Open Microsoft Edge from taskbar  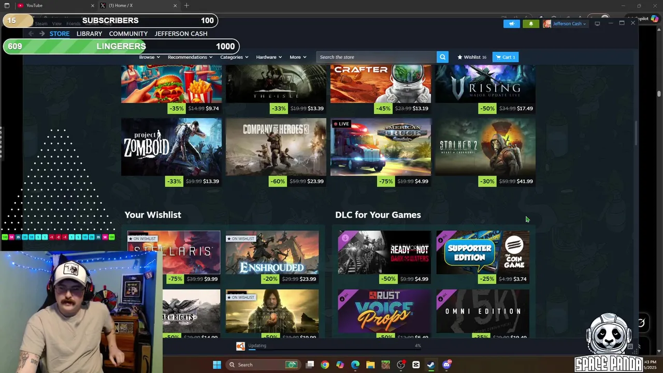(355, 365)
